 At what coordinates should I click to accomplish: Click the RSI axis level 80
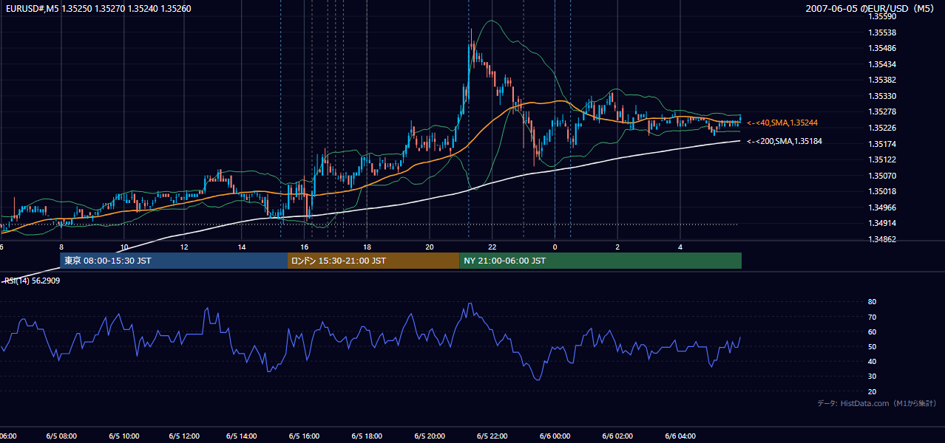click(872, 302)
